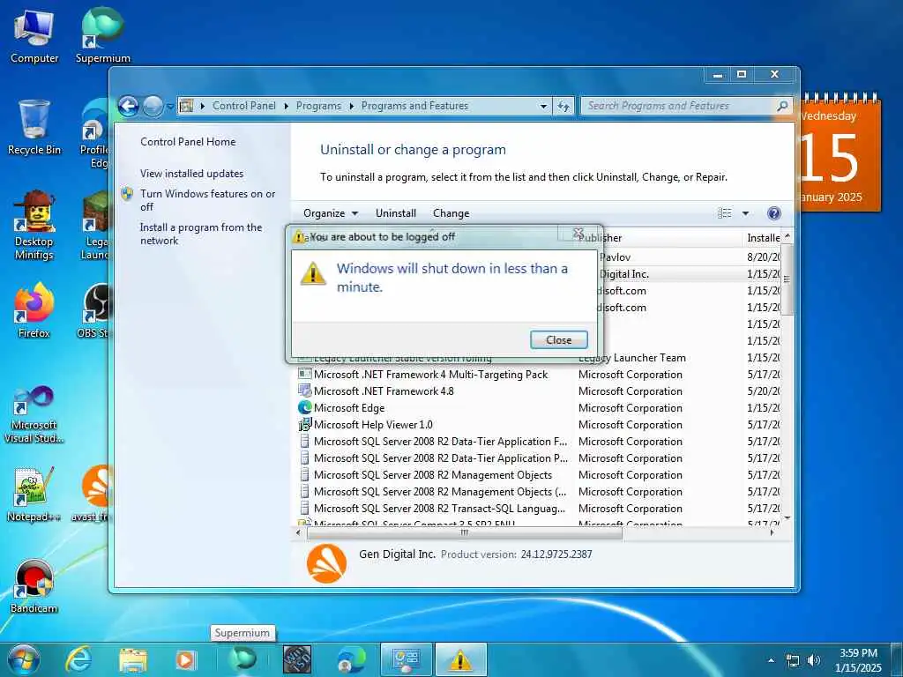Select Microsoft Help Viewer 1.0 row
This screenshot has width=903, height=677.
tap(373, 424)
